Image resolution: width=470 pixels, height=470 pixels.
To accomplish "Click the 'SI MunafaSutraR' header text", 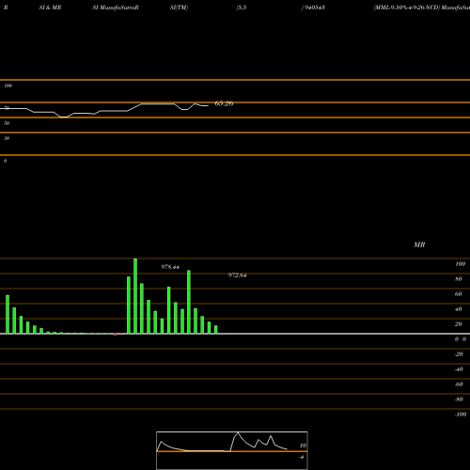I will [116, 8].
